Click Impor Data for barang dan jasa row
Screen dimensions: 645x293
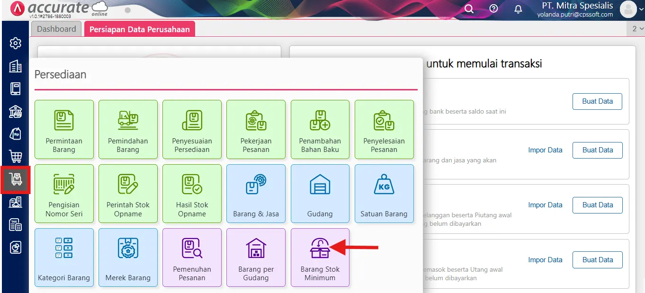pos(545,150)
